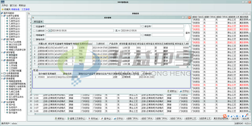The width and height of the screenshot is (252, 126).
Task: Open the >= comparison operator dropdown
Action: (x=50, y=30)
